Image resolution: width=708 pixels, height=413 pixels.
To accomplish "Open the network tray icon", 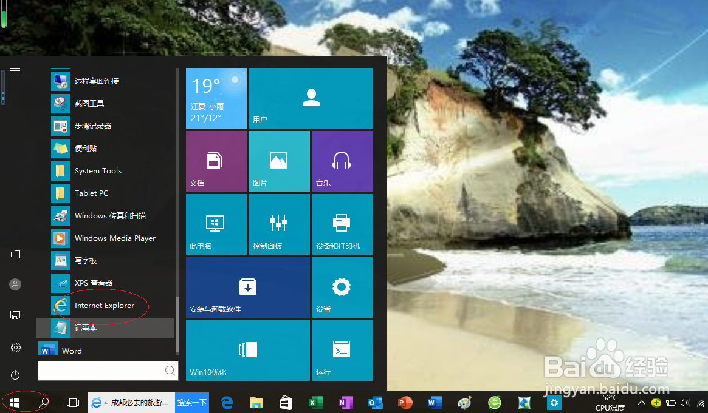I will (x=701, y=403).
